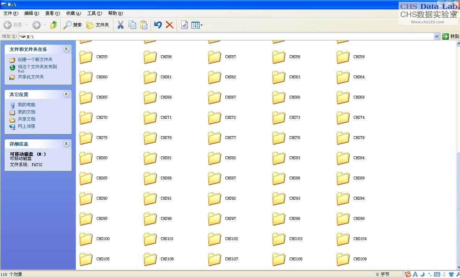Toggle the Folders pane button
The height and width of the screenshot is (278, 460).
coord(97,25)
